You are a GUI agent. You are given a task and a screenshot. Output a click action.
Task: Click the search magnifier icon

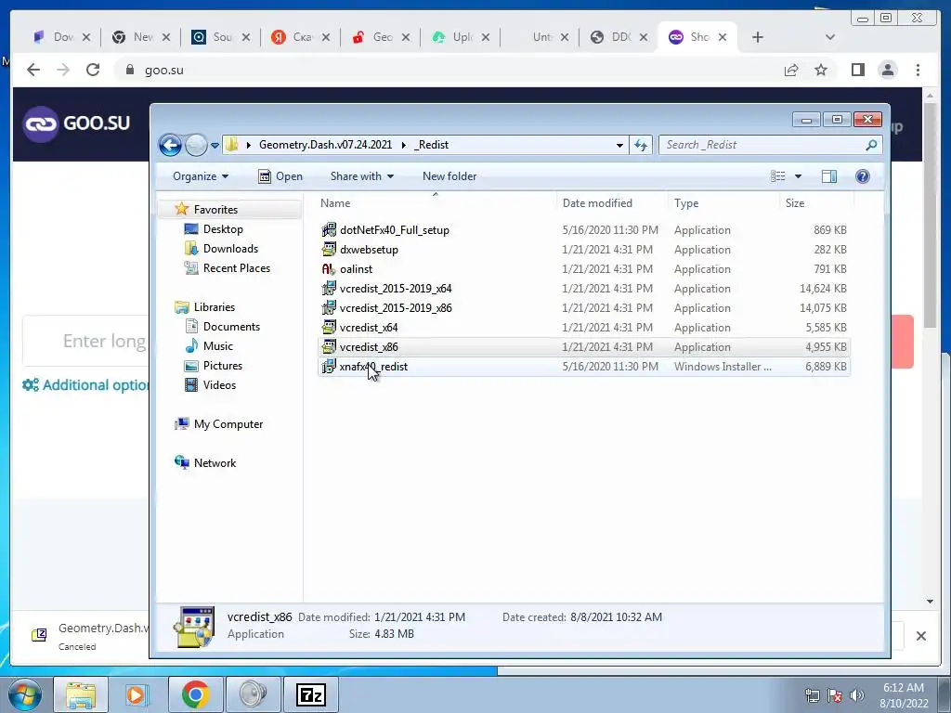coord(871,145)
